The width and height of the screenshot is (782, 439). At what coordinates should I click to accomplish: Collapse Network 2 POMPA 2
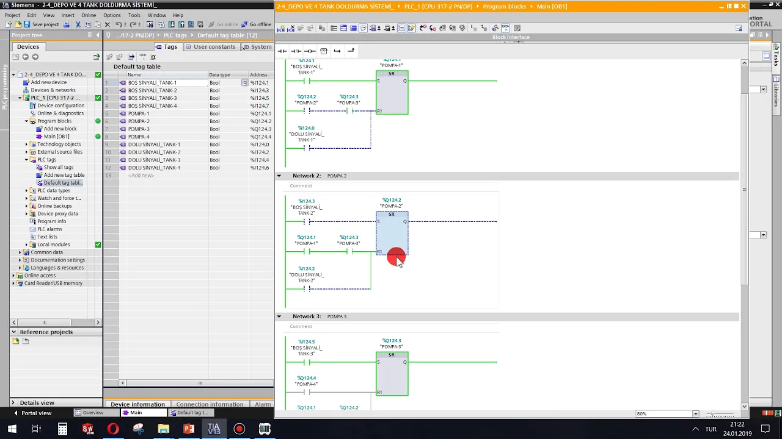(279, 176)
